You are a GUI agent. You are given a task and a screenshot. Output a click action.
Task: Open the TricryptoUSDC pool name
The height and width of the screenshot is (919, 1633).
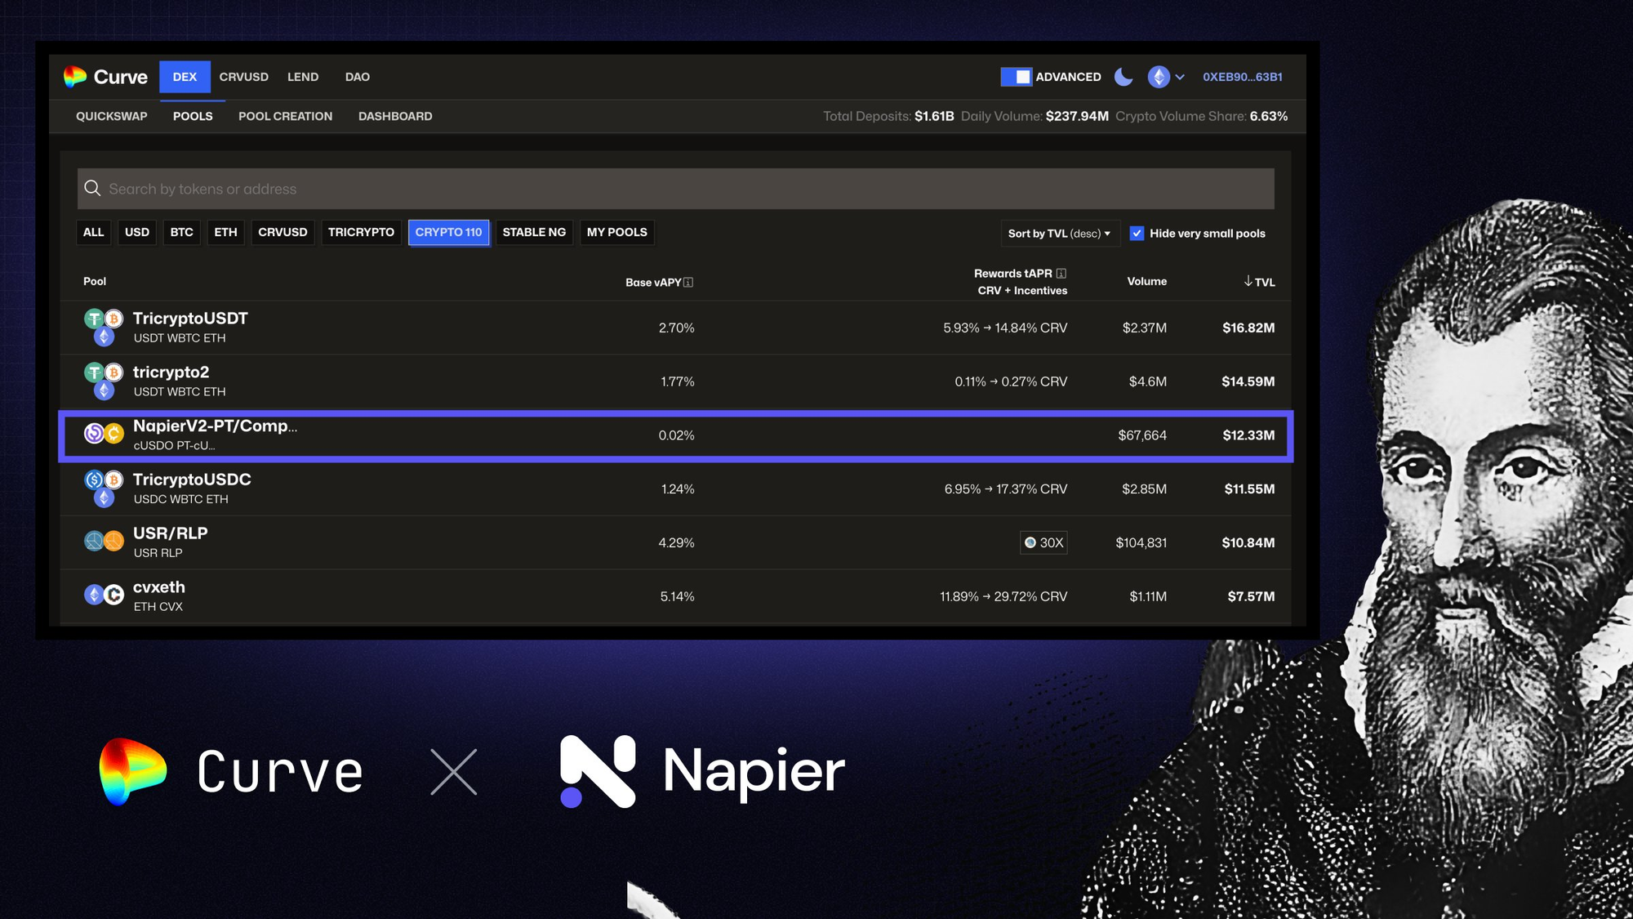tap(192, 480)
